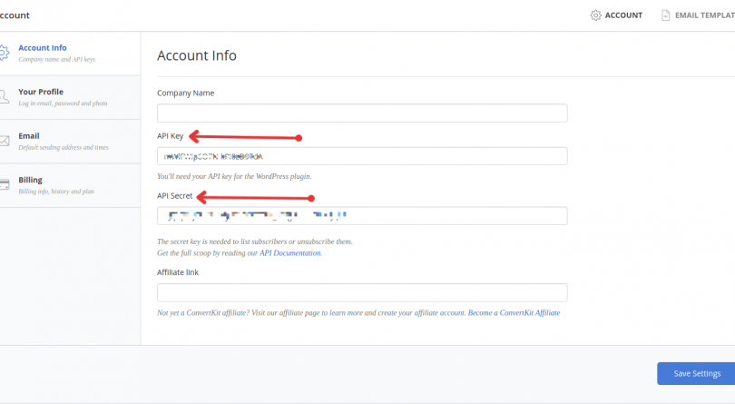This screenshot has width=735, height=404.
Task: Click 'Not yet a ConvertKit affiliate?' text
Action: (x=312, y=313)
